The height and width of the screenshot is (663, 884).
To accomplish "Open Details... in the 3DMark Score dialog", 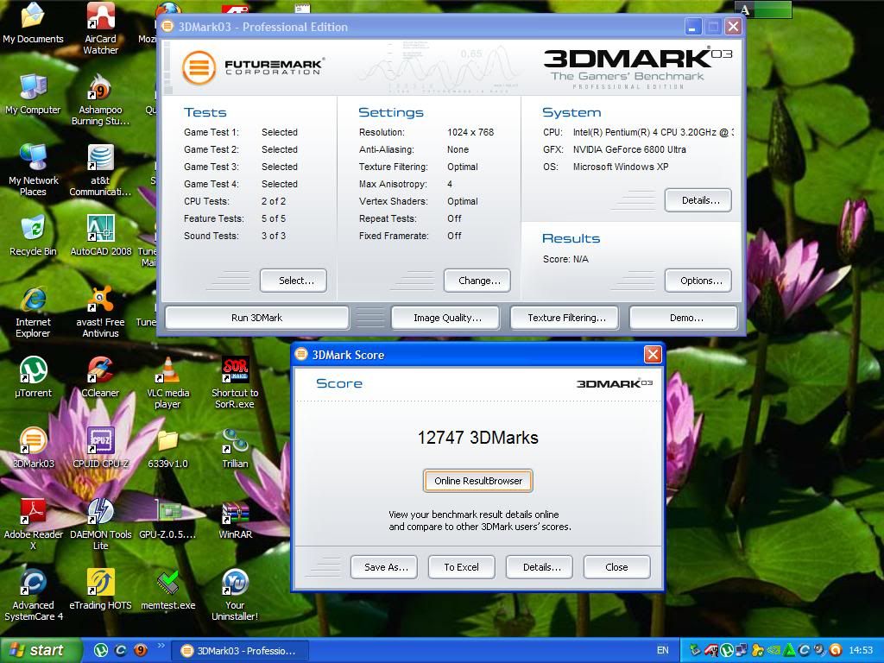I will pyautogui.click(x=540, y=567).
